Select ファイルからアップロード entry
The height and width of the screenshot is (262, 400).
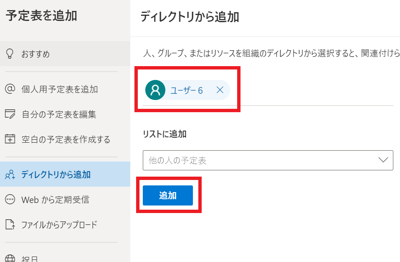(x=65, y=224)
